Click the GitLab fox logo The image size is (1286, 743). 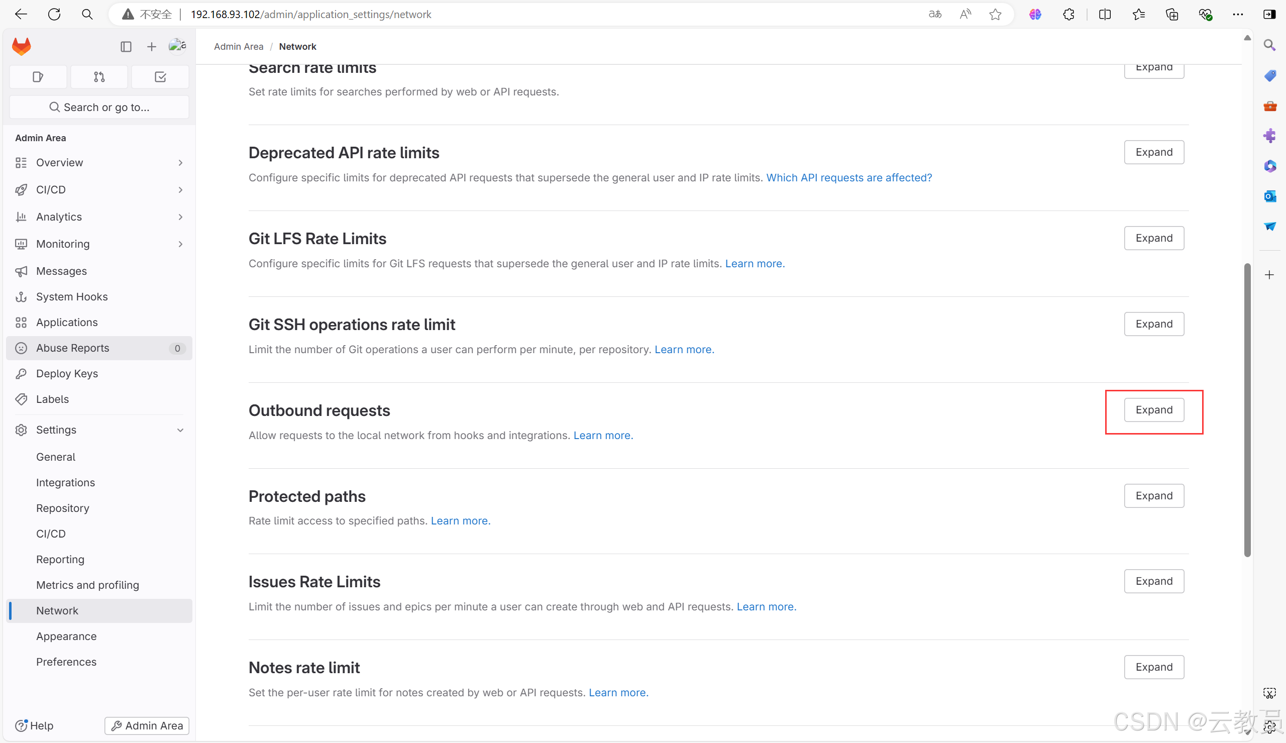(22, 46)
